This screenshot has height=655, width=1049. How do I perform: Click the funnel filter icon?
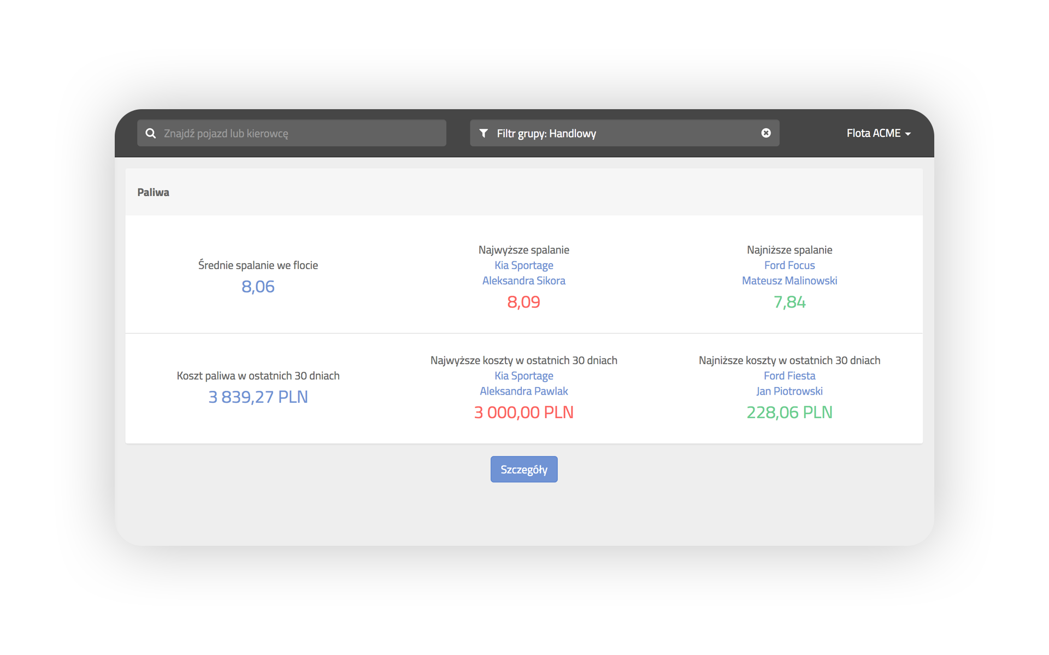(x=484, y=133)
